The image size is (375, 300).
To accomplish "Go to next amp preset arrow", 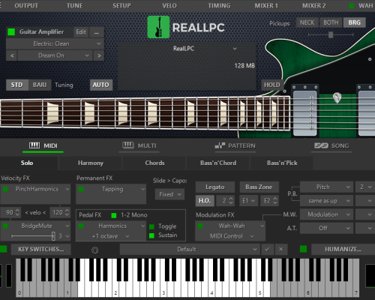I will pyautogui.click(x=99, y=55).
